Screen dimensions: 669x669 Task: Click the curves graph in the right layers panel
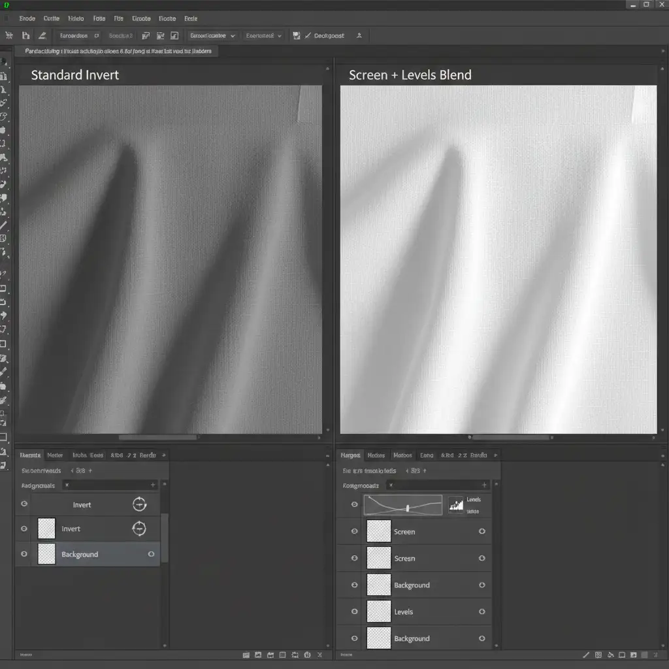click(x=403, y=505)
